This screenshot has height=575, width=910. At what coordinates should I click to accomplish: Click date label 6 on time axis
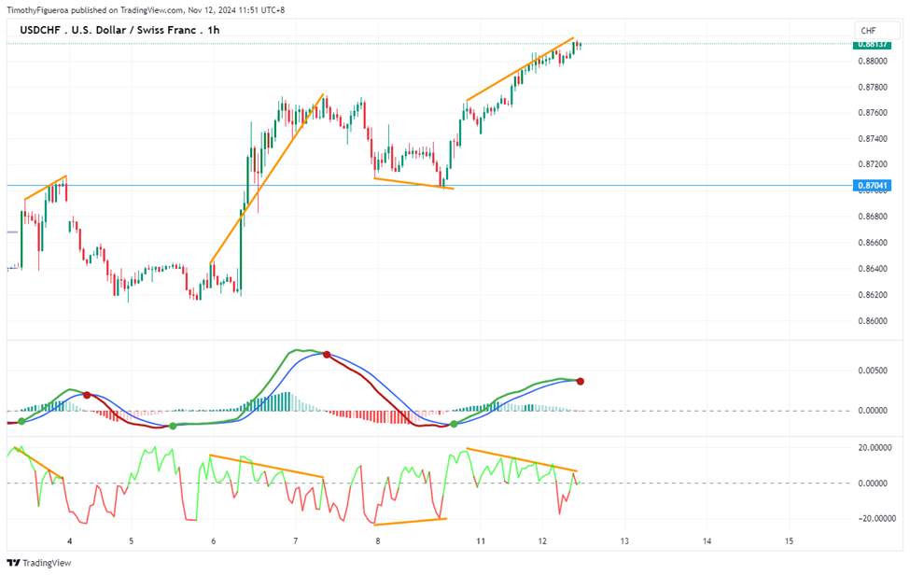tap(214, 540)
